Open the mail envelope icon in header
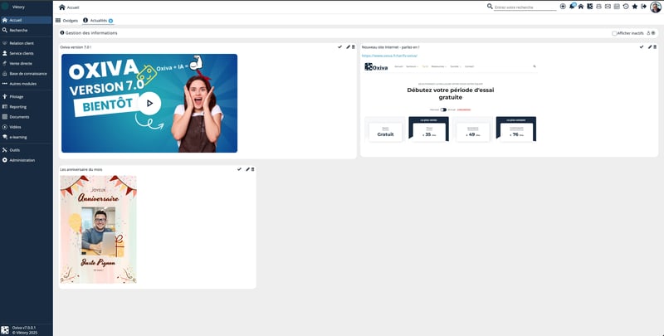 [608, 7]
